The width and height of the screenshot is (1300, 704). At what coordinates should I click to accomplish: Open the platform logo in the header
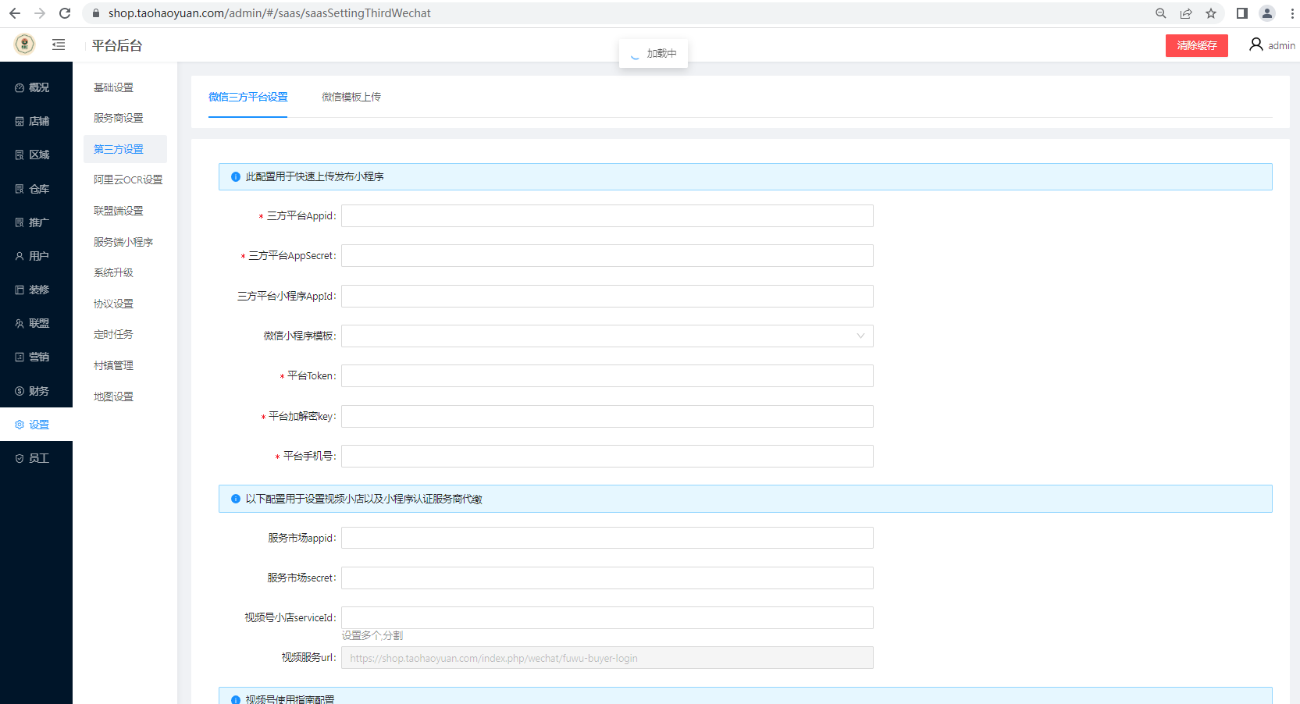click(25, 44)
